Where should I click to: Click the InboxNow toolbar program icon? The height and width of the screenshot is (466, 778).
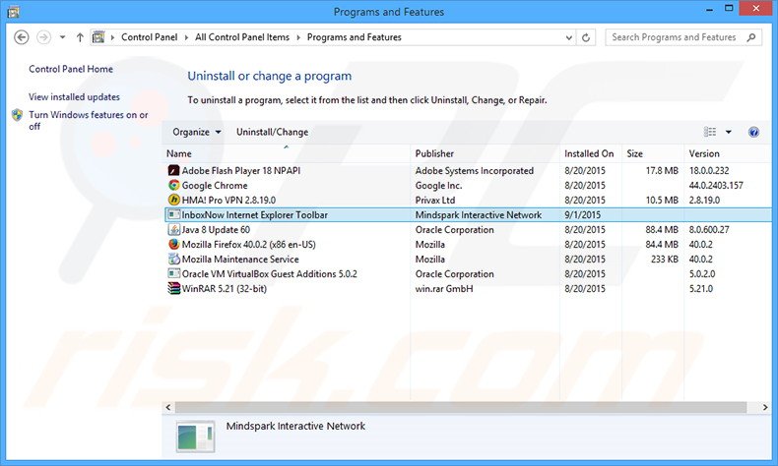pos(173,215)
